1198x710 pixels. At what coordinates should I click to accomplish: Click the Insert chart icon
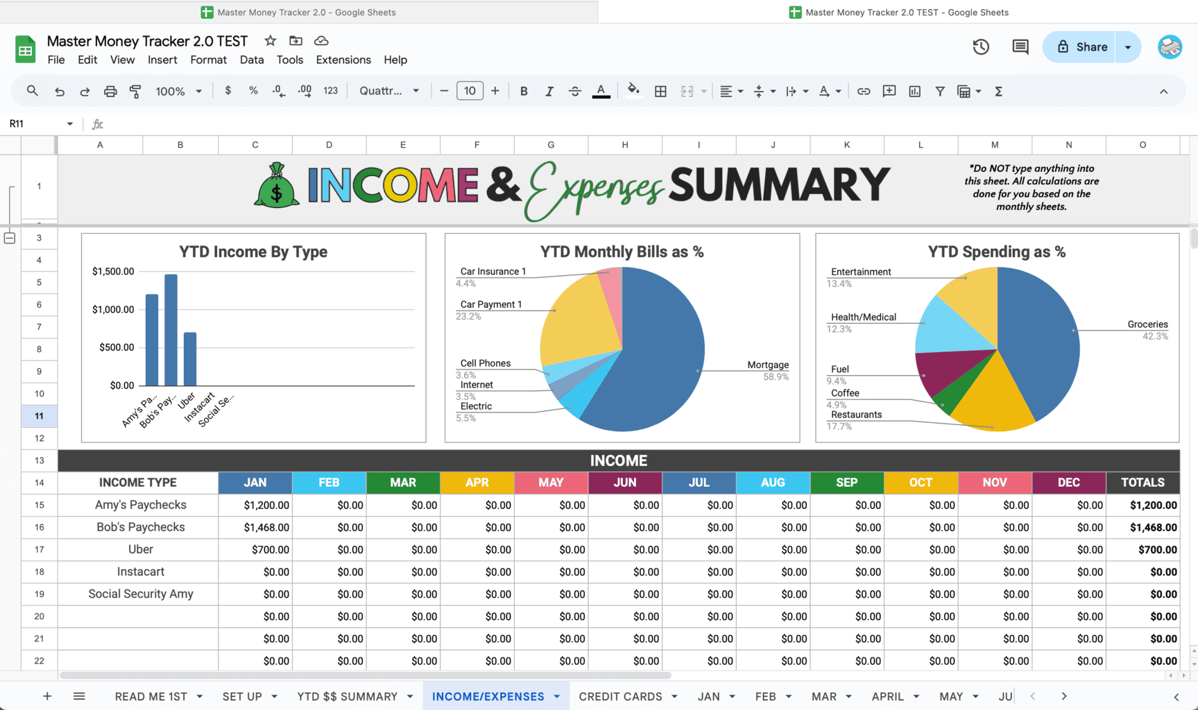914,91
